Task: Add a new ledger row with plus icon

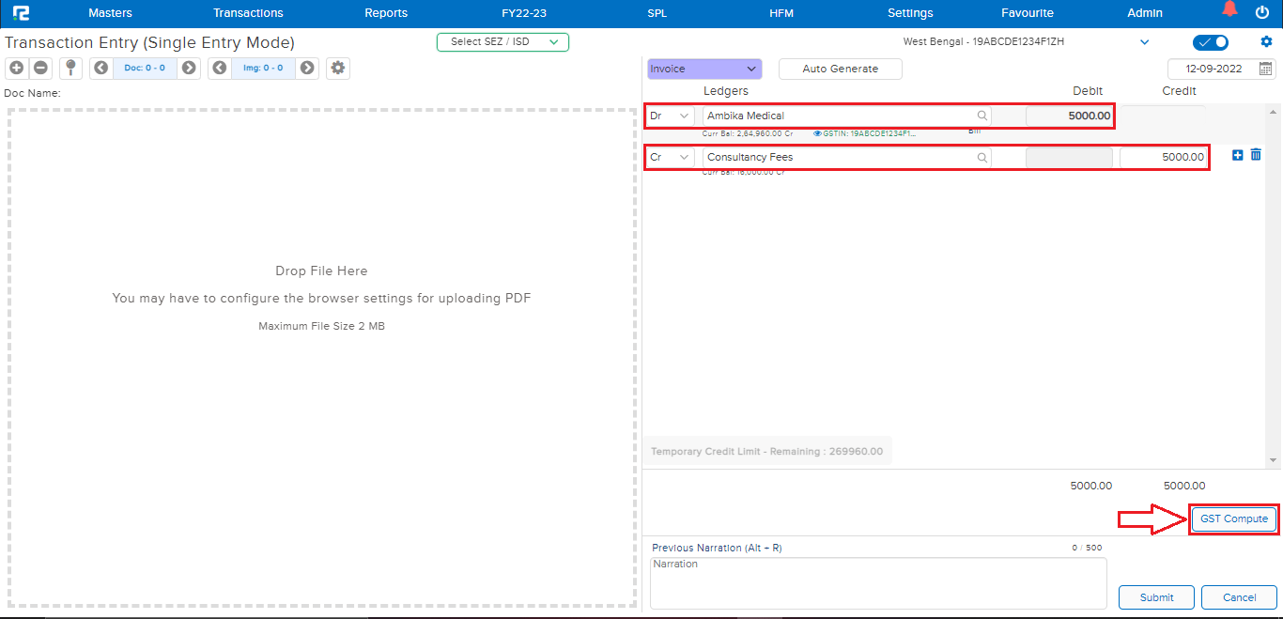Action: pos(1237,155)
